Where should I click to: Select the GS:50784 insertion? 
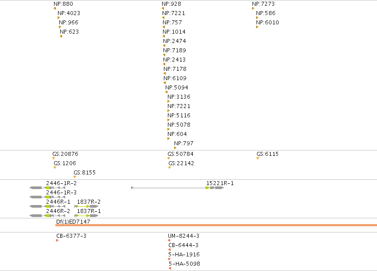(168, 159)
